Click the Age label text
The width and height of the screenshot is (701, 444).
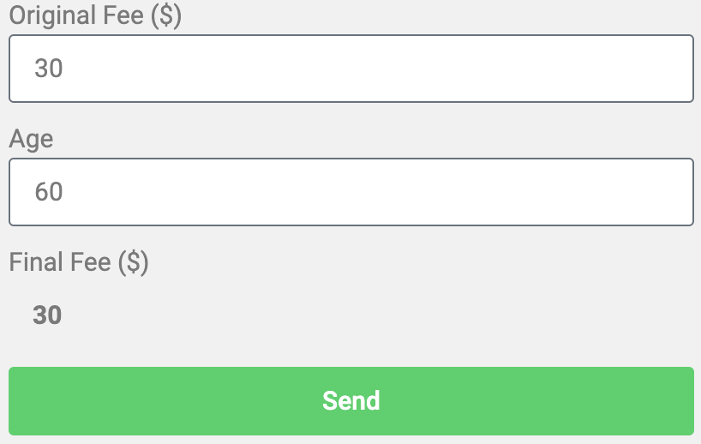tap(31, 139)
